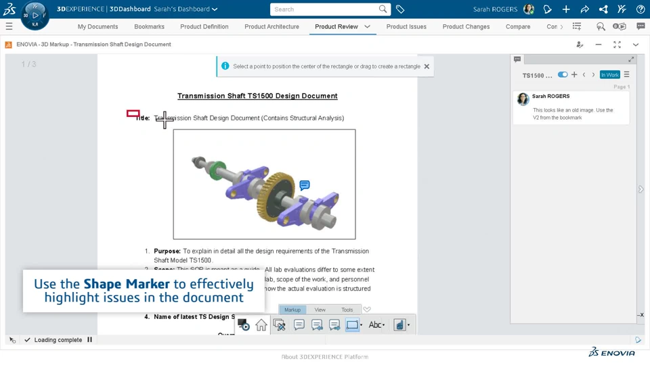Open the chat bubble icon in the tab bar
This screenshot has height=365, width=650.
coord(641,26)
